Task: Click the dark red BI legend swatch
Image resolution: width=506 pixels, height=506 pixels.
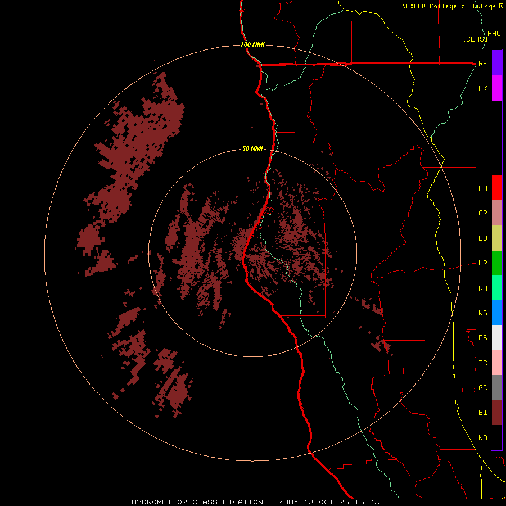Action: point(496,413)
